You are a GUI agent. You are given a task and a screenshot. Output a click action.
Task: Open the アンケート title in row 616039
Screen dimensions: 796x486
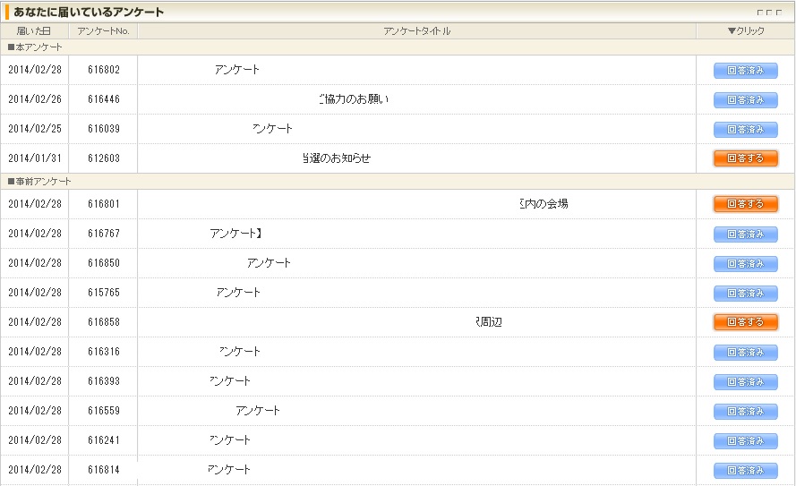pyautogui.click(x=272, y=128)
